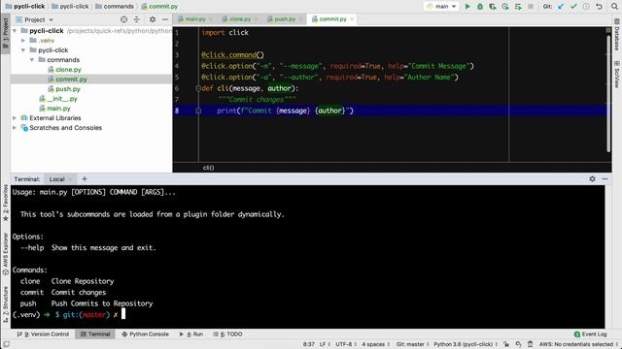This screenshot has height=349, width=622.
Task: Expand the .venv folder
Action: (23, 41)
